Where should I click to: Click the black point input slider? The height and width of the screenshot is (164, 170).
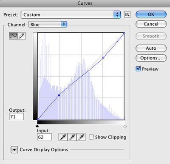point(37,126)
